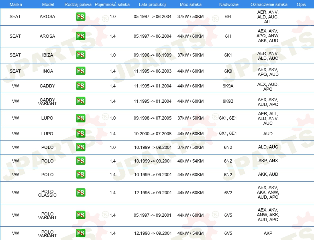Click the fuel icon in VW CADDY 9K9A row
314x240 pixels.
point(80,85)
